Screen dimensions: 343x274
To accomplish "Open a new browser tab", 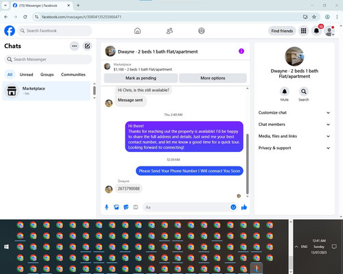I will [x=78, y=5].
